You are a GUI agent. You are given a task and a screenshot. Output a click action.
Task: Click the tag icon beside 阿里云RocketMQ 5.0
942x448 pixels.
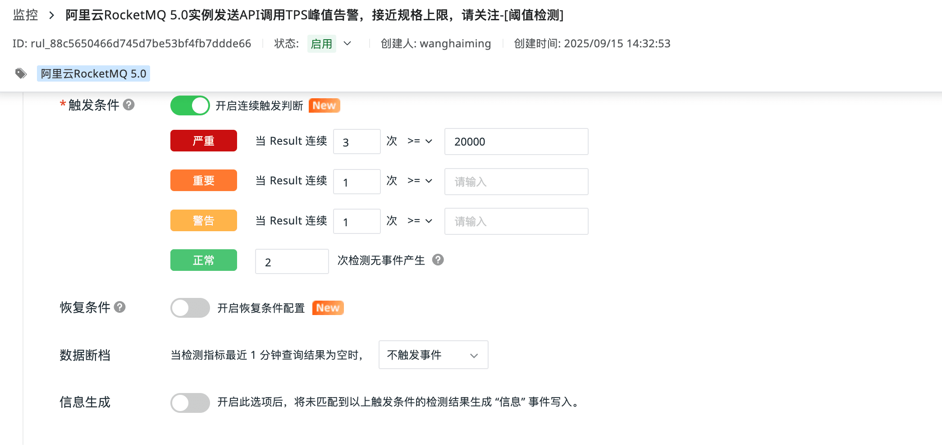21,73
